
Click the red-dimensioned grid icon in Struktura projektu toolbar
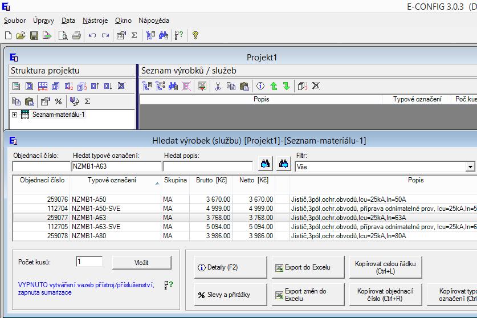tap(43, 86)
